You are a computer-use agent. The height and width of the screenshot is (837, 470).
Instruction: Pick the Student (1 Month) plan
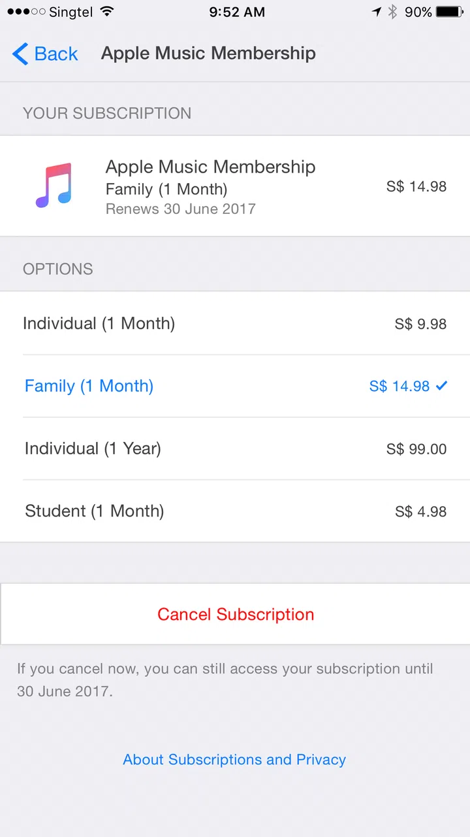(x=94, y=511)
